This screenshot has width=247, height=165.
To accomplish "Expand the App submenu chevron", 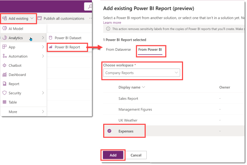I will coord(43,47).
